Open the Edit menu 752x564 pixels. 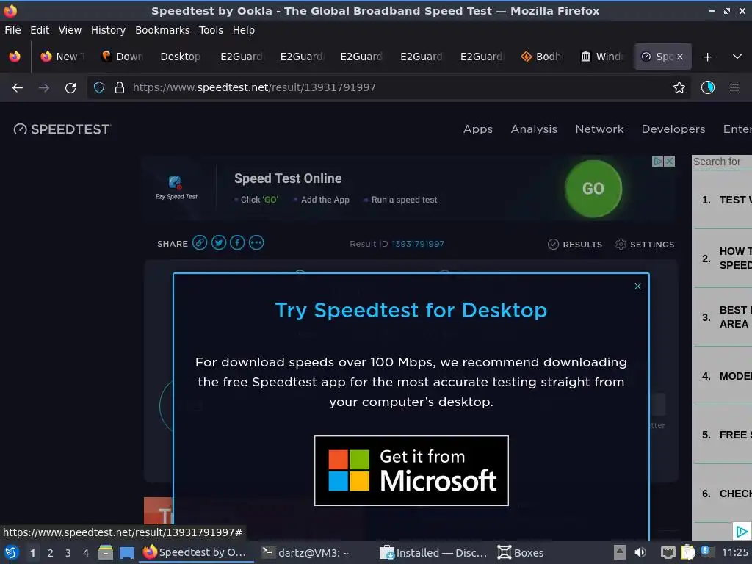pos(40,30)
